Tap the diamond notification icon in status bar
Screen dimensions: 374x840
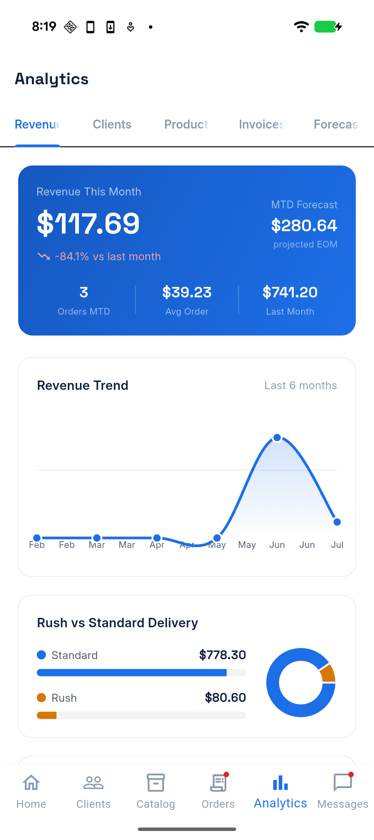(x=70, y=27)
